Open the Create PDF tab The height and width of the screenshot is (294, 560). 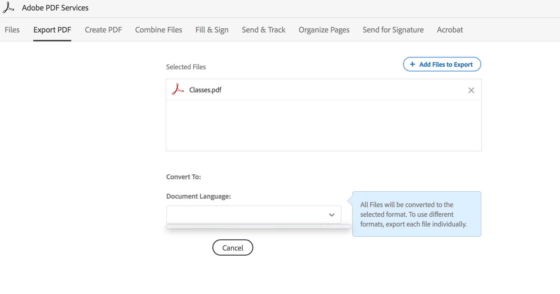pos(103,30)
